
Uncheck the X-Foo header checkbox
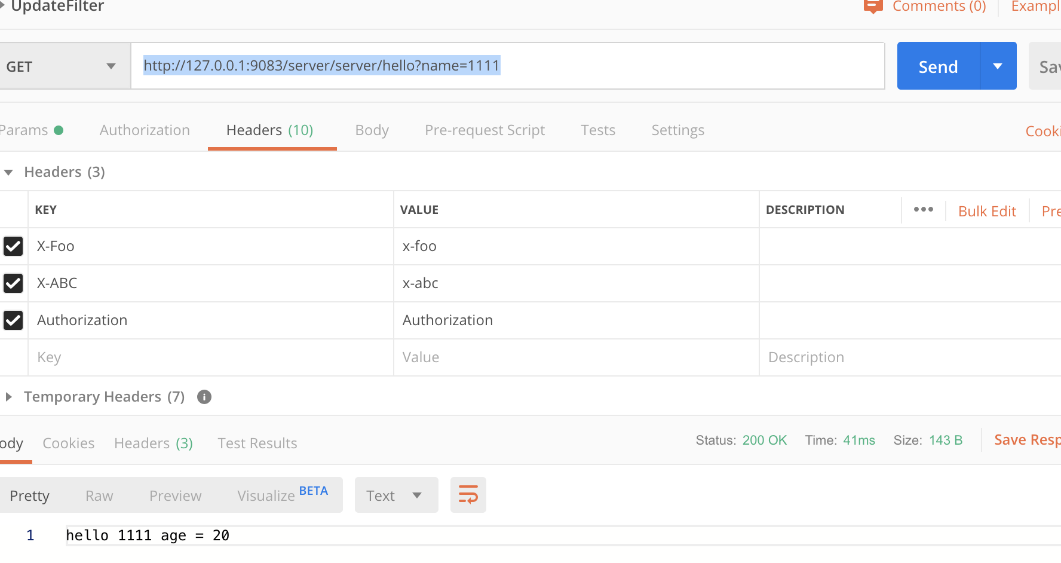point(13,246)
